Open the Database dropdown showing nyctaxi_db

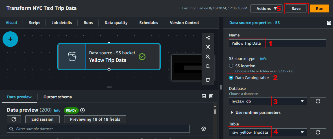pyautogui.click(x=268, y=101)
